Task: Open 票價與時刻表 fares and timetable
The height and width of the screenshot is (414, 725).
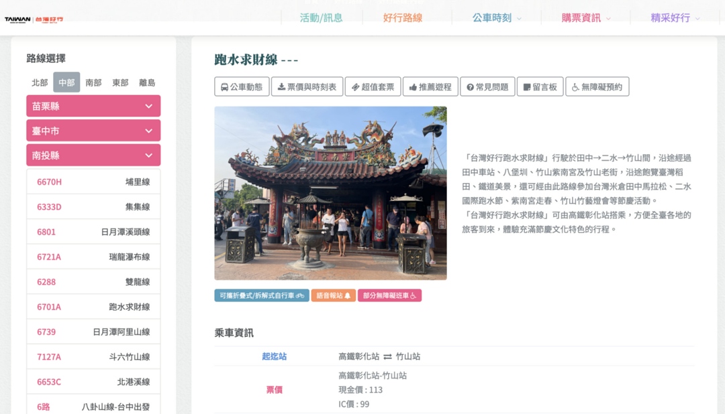Action: [x=307, y=87]
